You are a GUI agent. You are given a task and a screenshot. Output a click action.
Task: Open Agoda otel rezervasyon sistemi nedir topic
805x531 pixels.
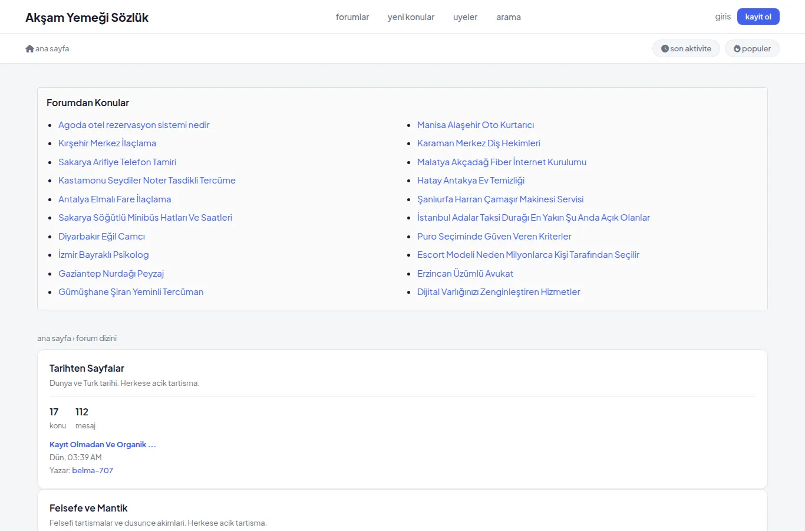(x=134, y=124)
